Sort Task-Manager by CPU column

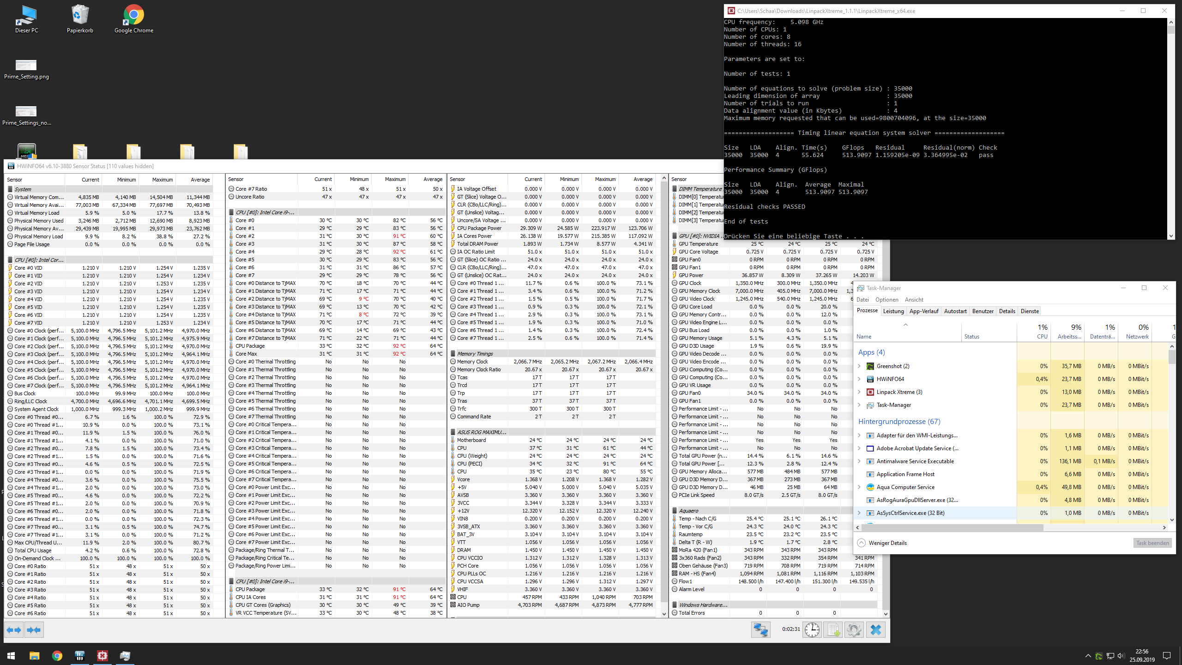tap(1033, 332)
